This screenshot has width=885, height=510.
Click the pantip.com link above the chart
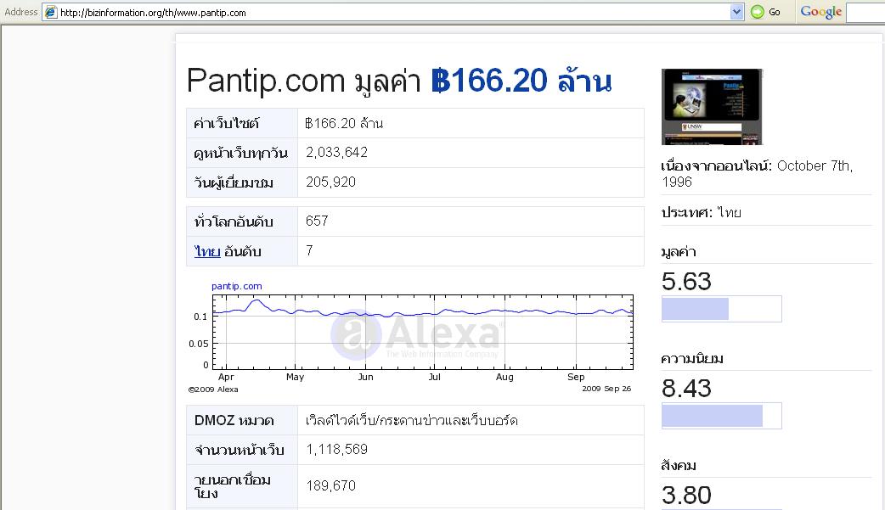pos(236,286)
